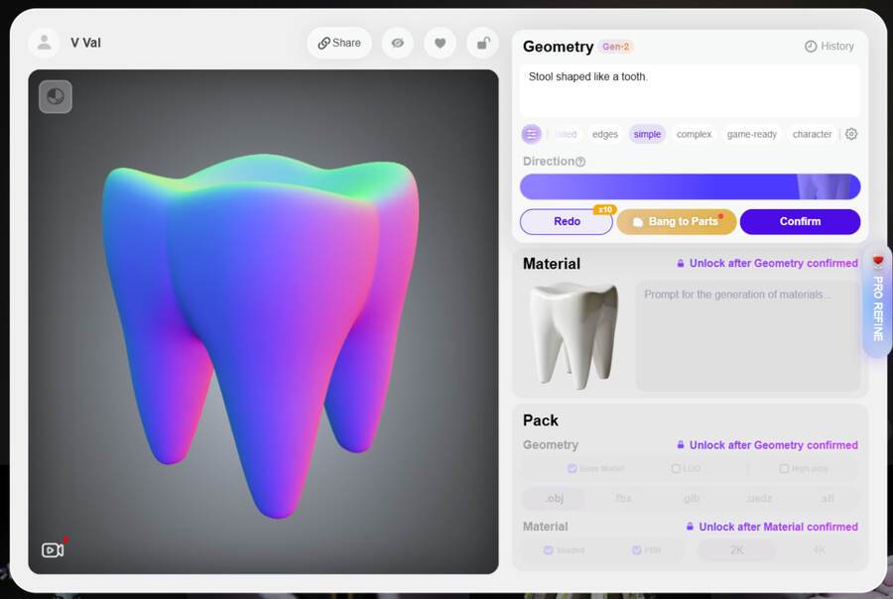This screenshot has width=893, height=599.
Task: Select the 'character' style tag
Action: pos(812,134)
